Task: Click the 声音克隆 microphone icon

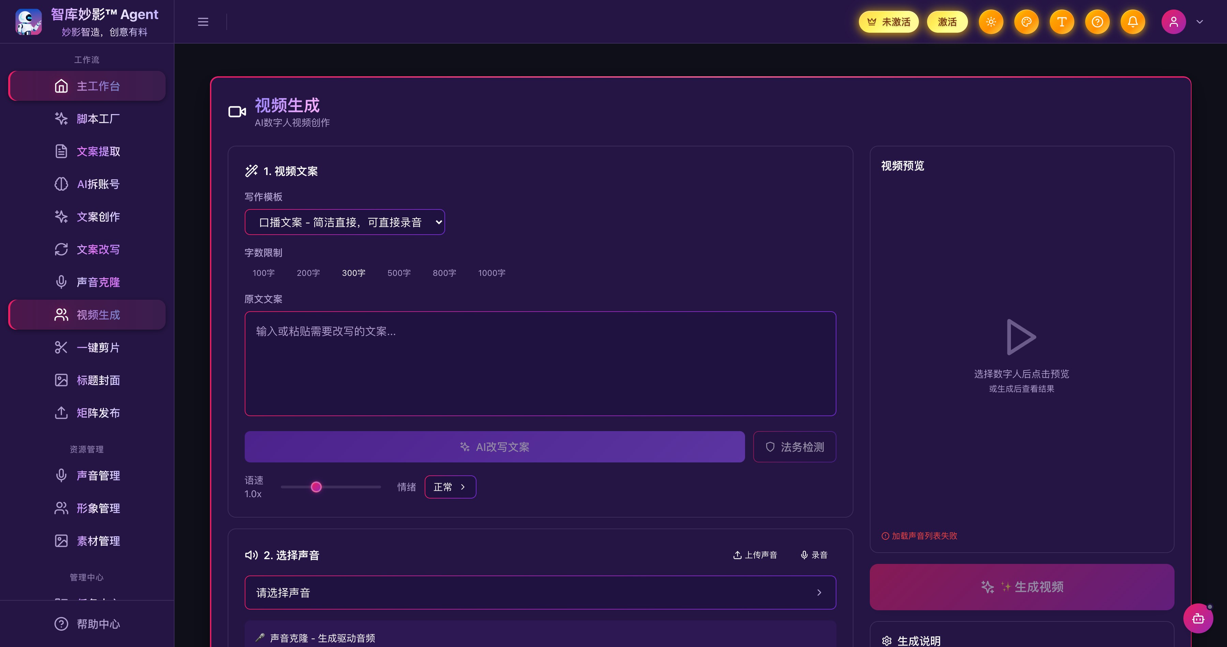Action: pos(61,282)
